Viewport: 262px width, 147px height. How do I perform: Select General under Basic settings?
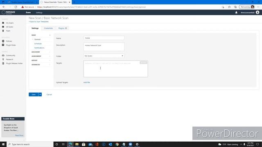37,40
